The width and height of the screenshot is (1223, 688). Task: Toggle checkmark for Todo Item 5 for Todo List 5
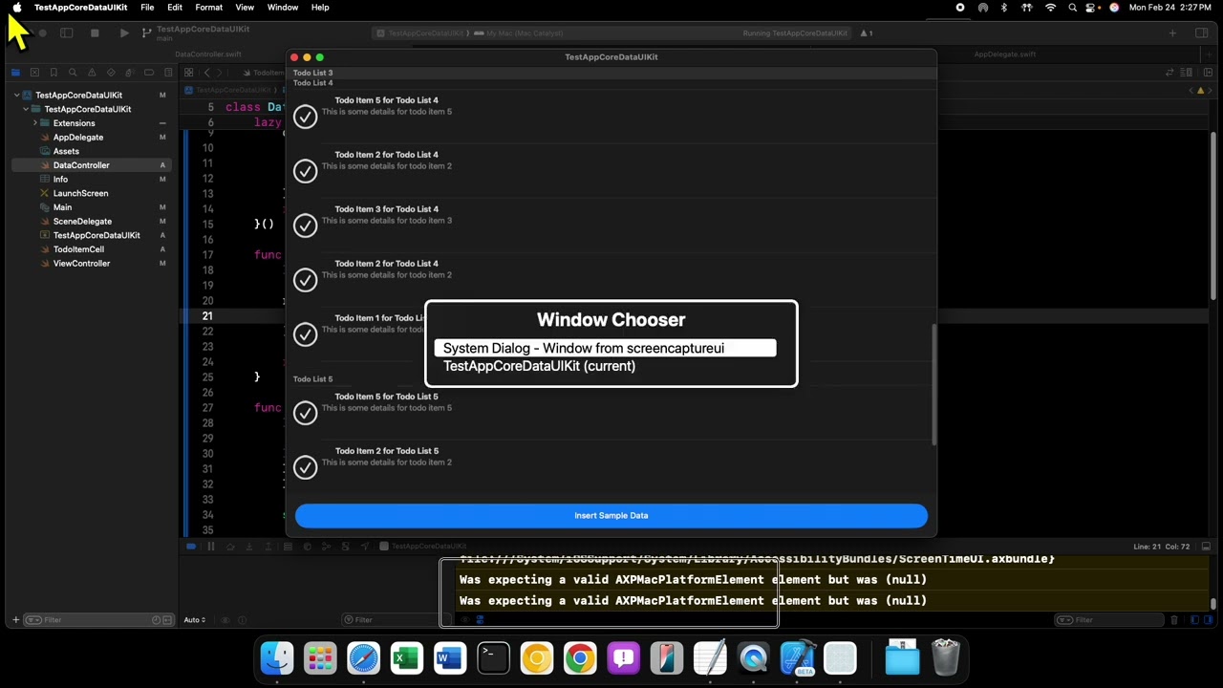pos(305,413)
